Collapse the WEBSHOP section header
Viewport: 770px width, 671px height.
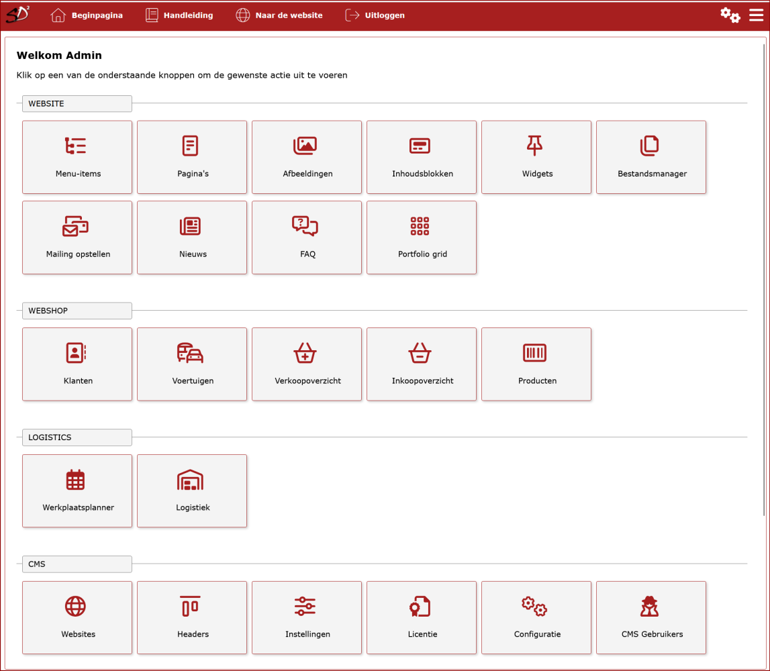(x=77, y=311)
